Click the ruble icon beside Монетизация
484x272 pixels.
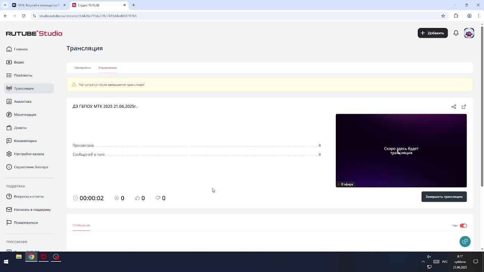[9, 114]
